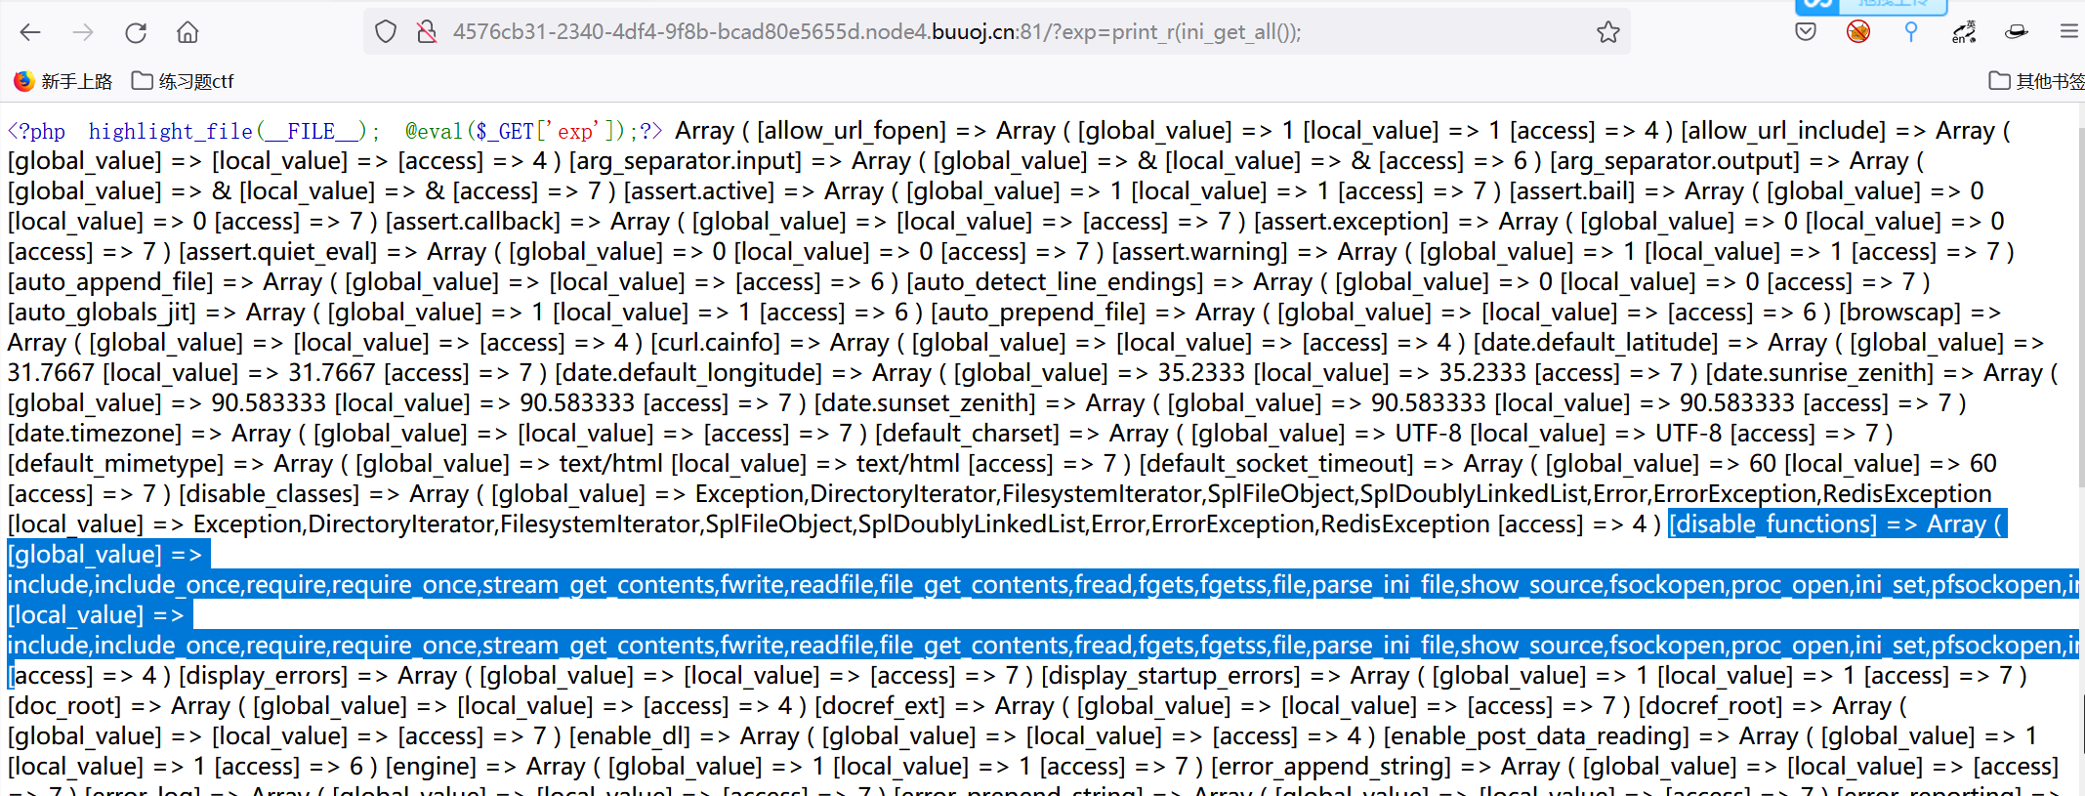Viewport: 2085px width, 796px height.
Task: Click the [auto_globals_jit] text
Action: tap(102, 313)
